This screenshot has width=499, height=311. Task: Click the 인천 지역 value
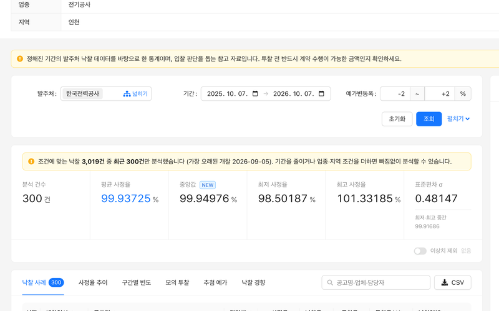[74, 22]
